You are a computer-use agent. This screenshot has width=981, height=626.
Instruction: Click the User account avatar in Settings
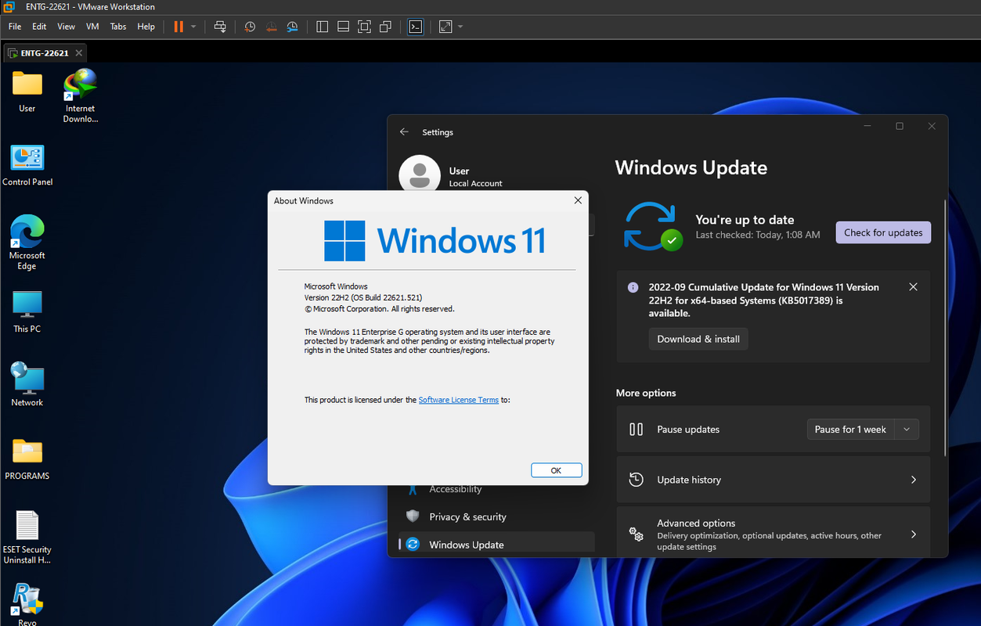419,174
